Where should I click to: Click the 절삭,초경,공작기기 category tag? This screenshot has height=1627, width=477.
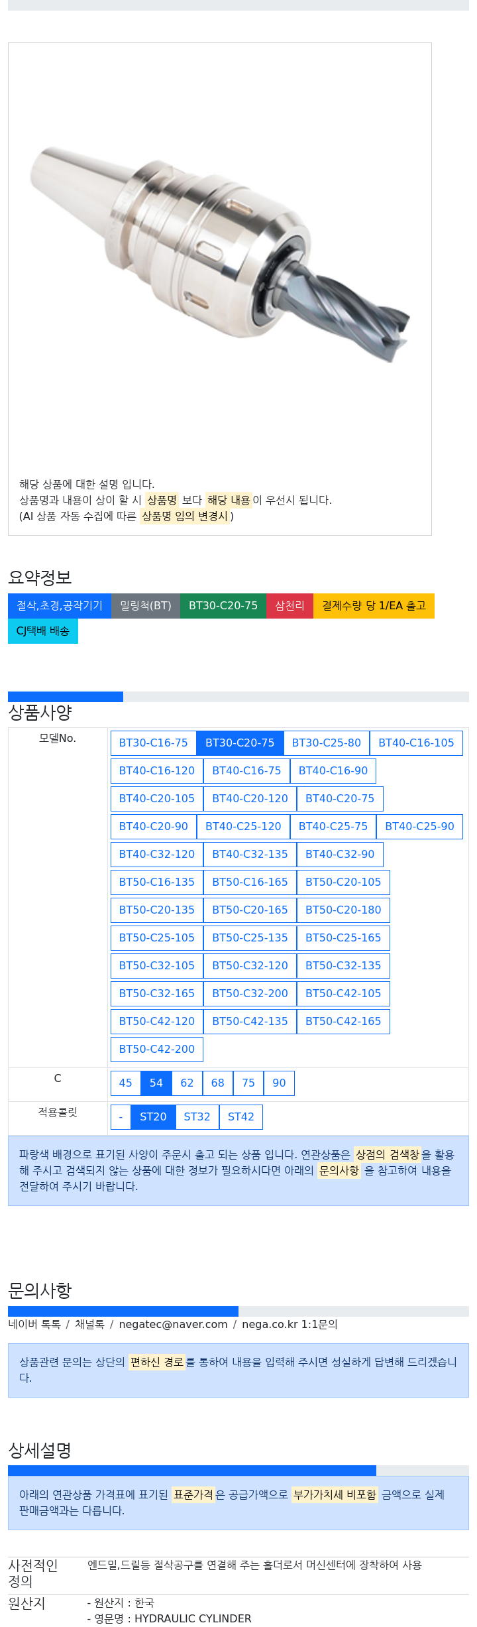tap(60, 605)
